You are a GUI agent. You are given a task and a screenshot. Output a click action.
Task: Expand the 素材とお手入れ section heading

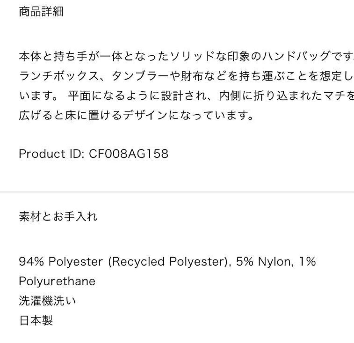(x=58, y=217)
